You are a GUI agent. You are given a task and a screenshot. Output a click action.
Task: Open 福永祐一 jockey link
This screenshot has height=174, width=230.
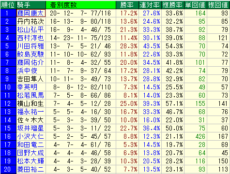coord(31,112)
